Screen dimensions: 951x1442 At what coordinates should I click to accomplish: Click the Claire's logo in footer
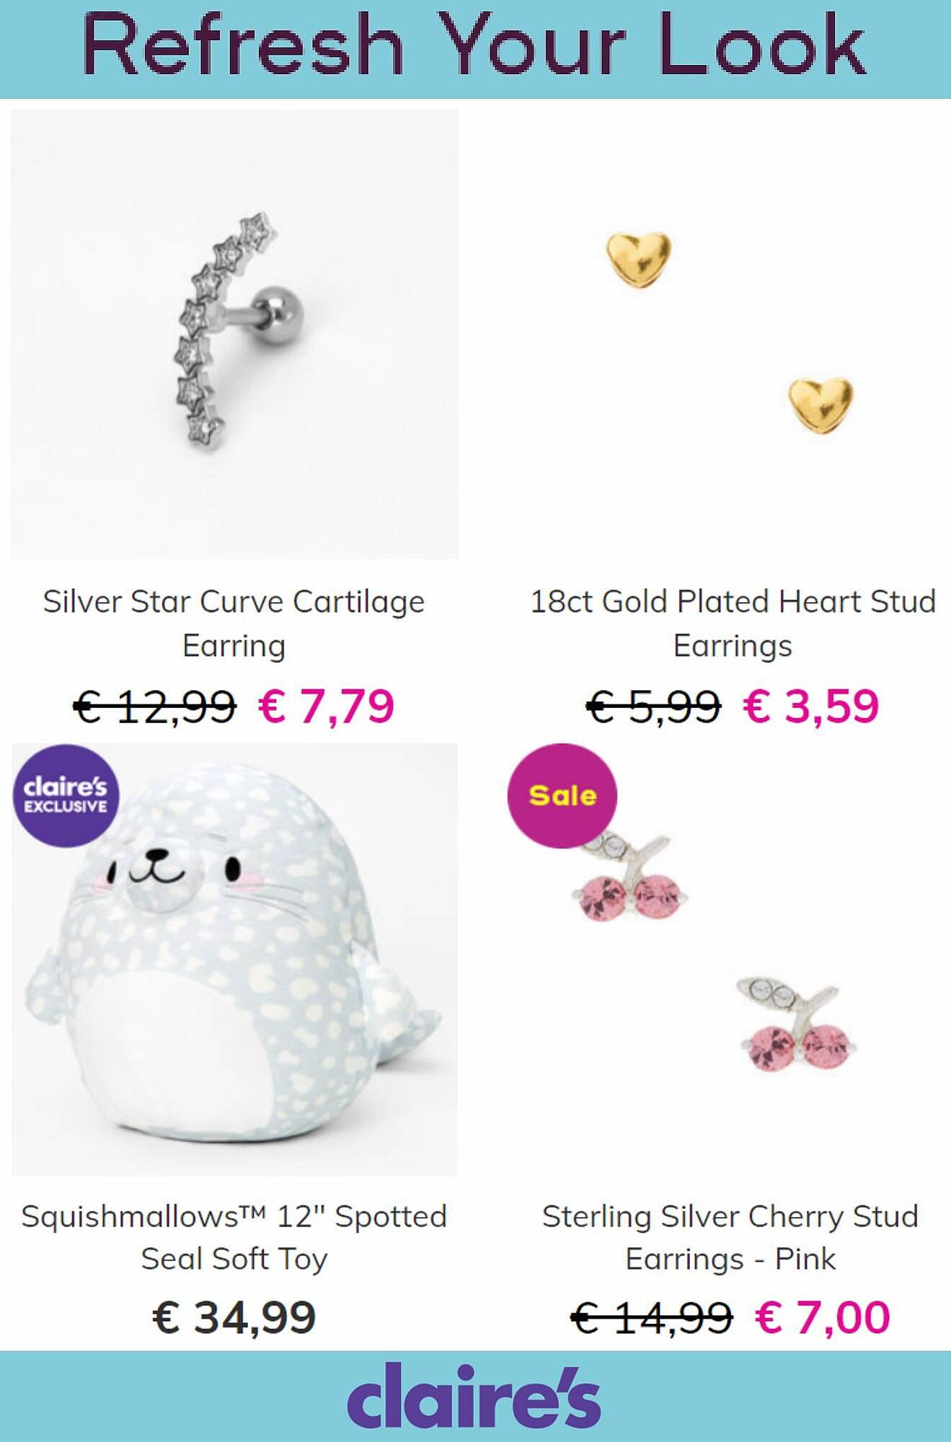coord(474,1396)
